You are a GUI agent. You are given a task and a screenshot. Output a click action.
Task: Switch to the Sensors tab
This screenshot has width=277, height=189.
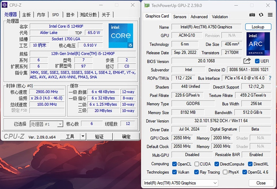pos(179,17)
